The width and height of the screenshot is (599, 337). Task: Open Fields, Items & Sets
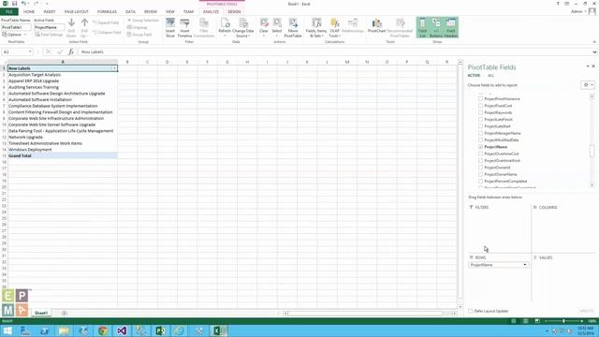[316, 27]
